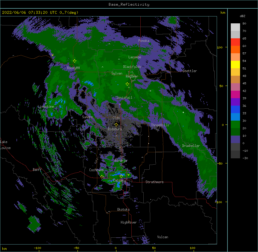
Task: Select the light orange 54-57 dBZ swatch
Action: (x=235, y=57)
